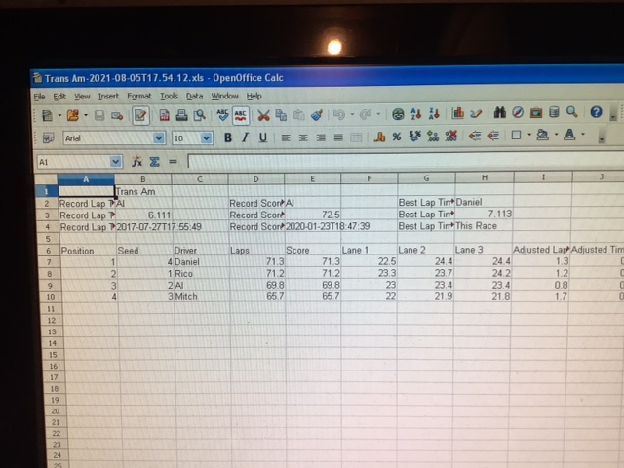
Task: Open Font Color picker arrow
Action: tap(583, 134)
